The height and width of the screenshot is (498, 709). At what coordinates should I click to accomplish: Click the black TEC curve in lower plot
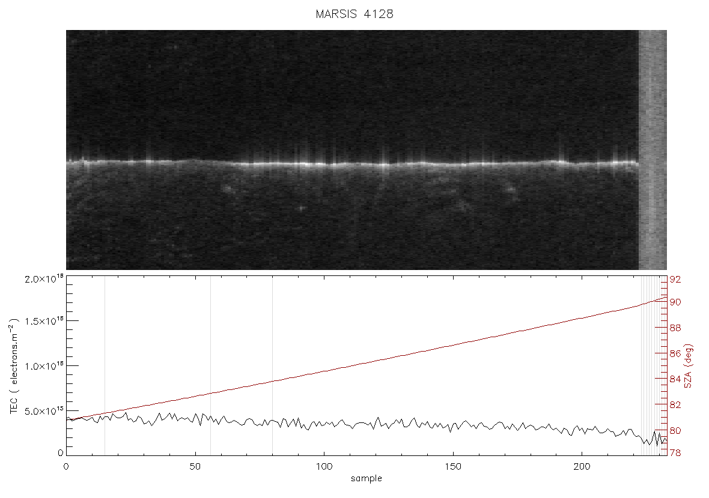coord(367,424)
